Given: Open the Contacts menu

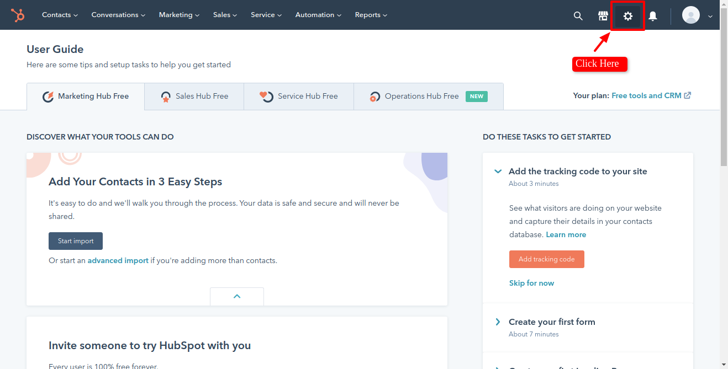Looking at the screenshot, I should pos(60,15).
